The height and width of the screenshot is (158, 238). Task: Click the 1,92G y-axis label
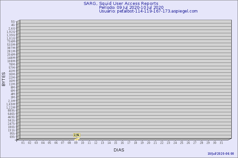click(11, 32)
